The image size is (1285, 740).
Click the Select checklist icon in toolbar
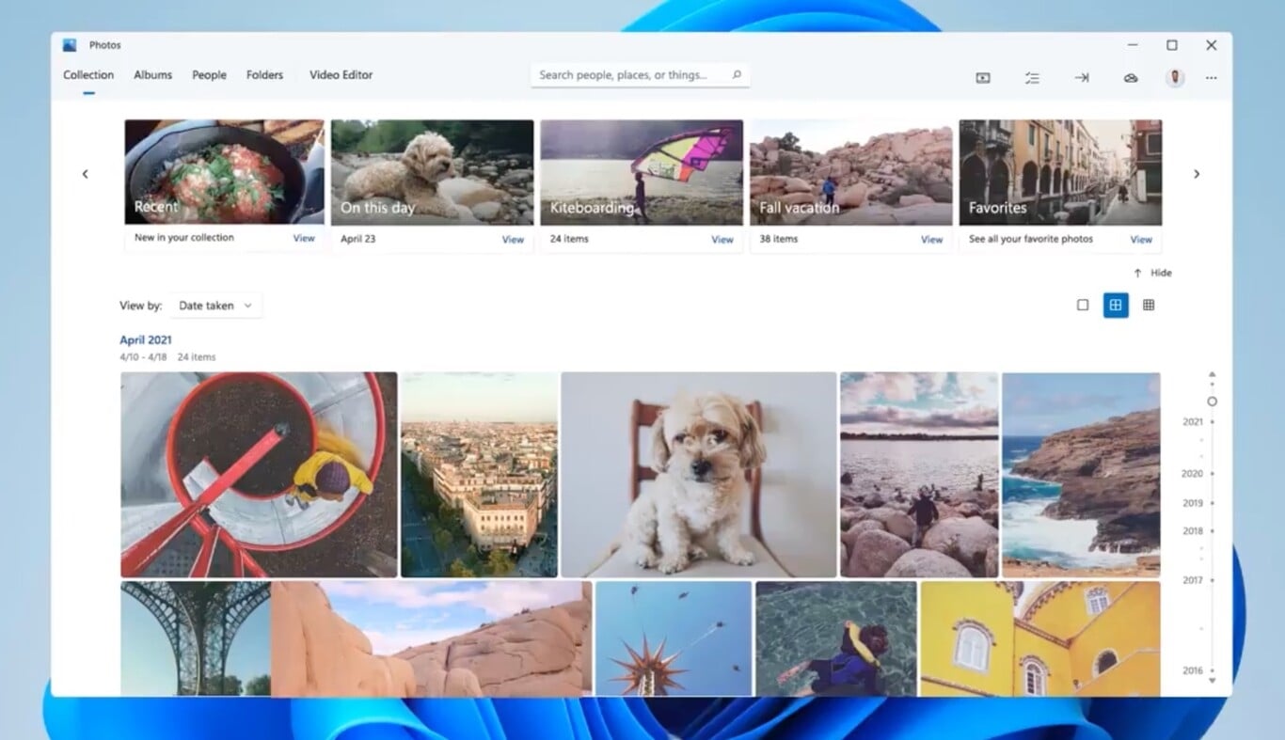(1032, 78)
